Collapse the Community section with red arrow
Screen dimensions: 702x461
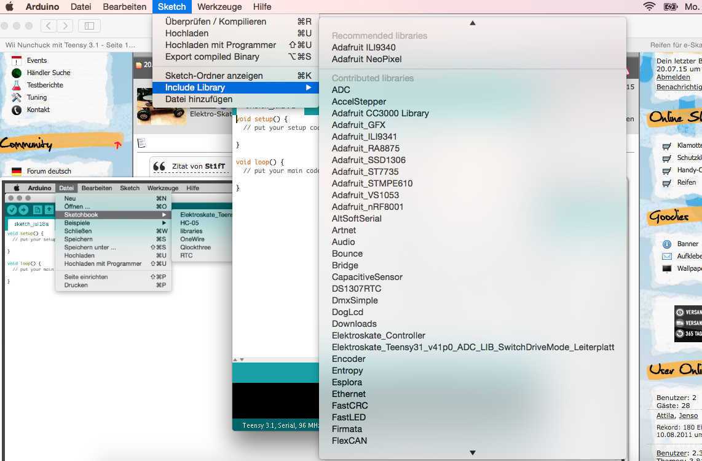coord(118,145)
